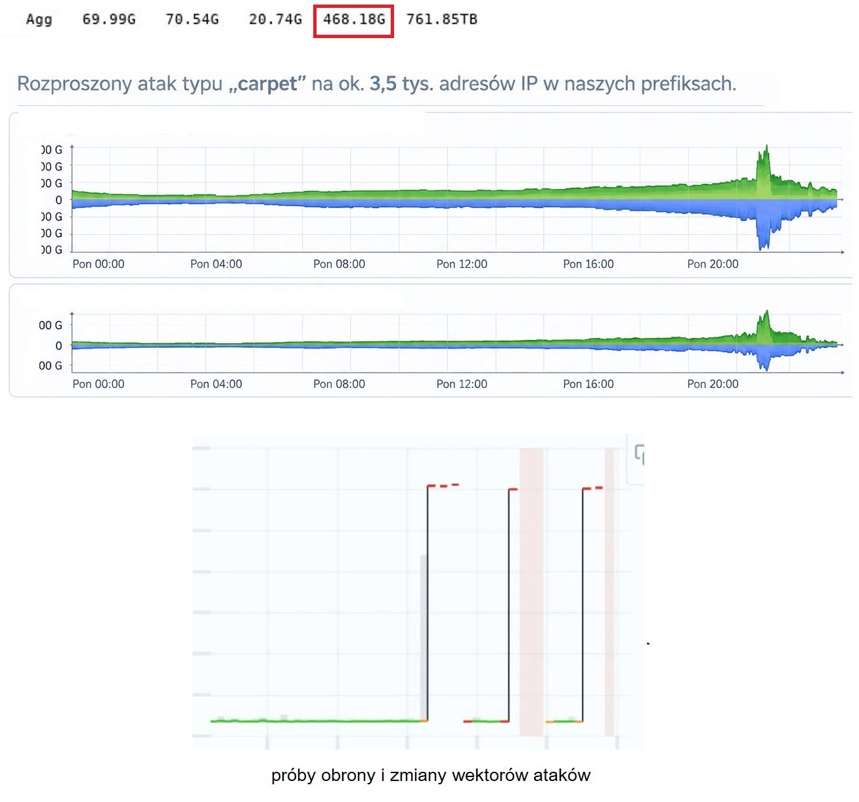Image resolution: width=859 pixels, height=802 pixels.
Task: Click the caption "próby obrony i zmiany wektorów ataków"
Action: (x=431, y=776)
